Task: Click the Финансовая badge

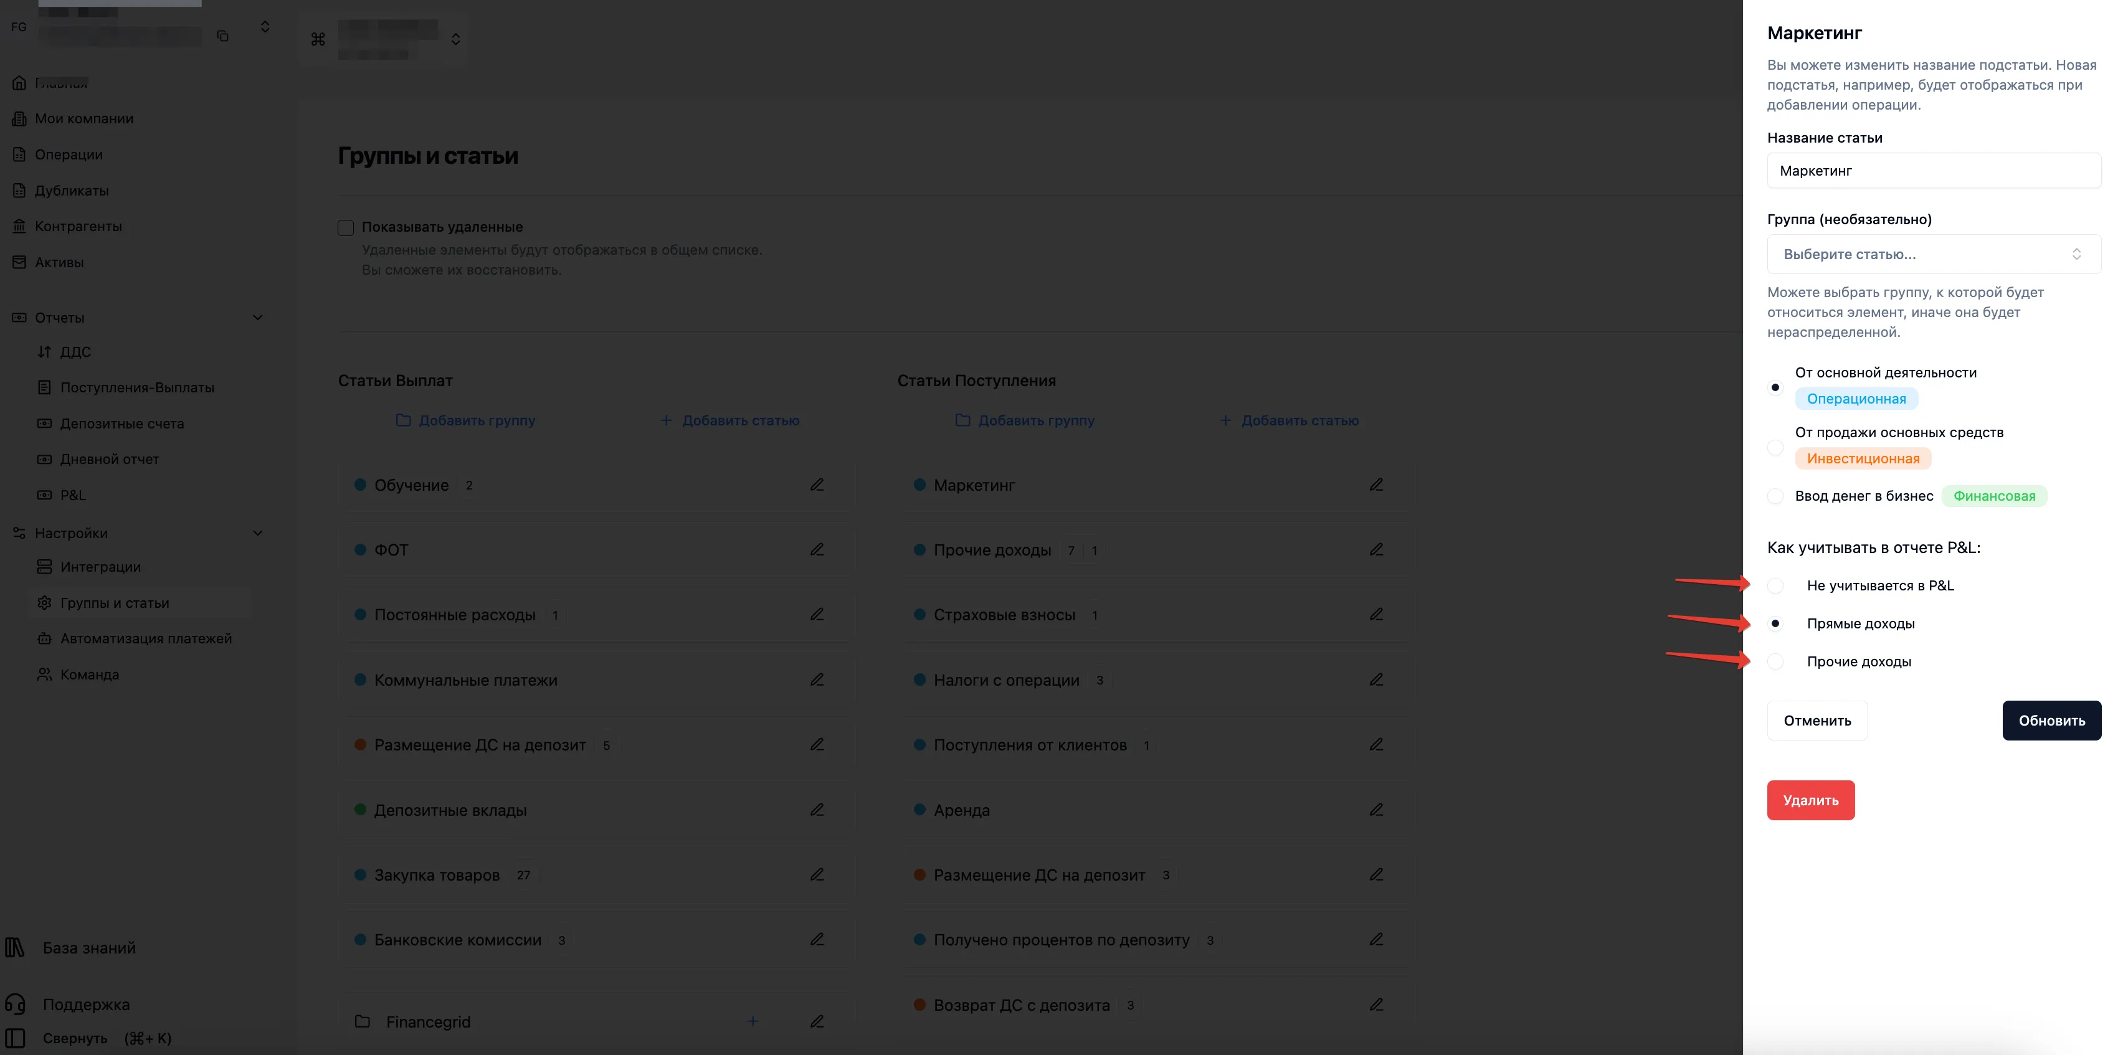Action: point(1993,496)
